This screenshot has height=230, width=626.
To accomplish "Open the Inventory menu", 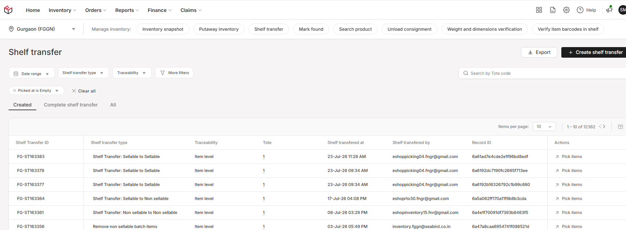I will (x=62, y=10).
